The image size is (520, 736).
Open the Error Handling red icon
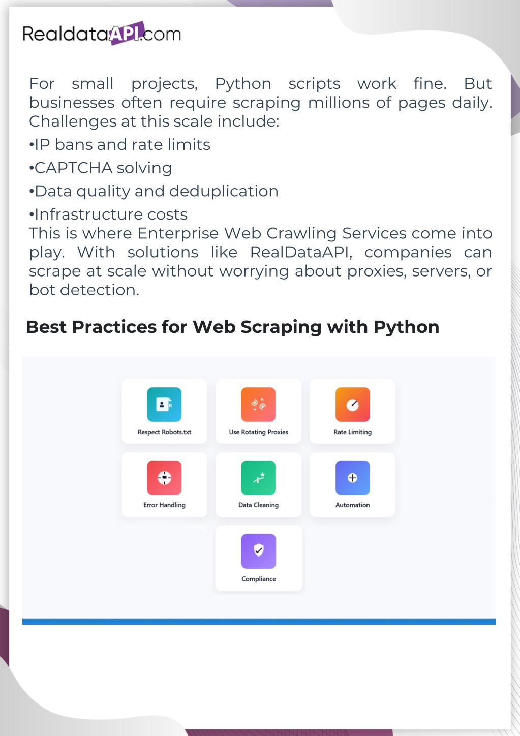tap(164, 478)
